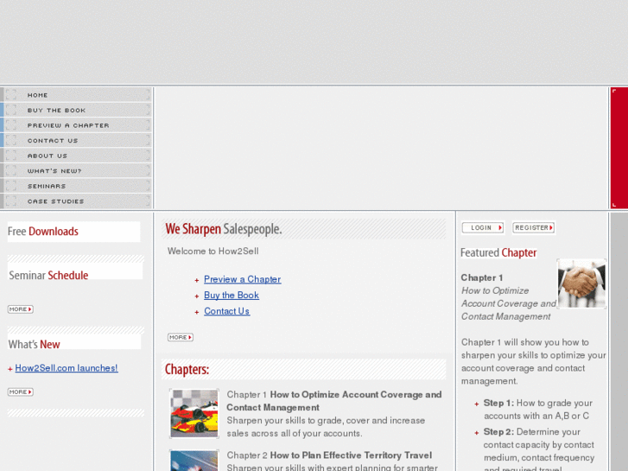Image resolution: width=628 pixels, height=471 pixels.
Task: Click More button under What's New
Action: tap(21, 391)
